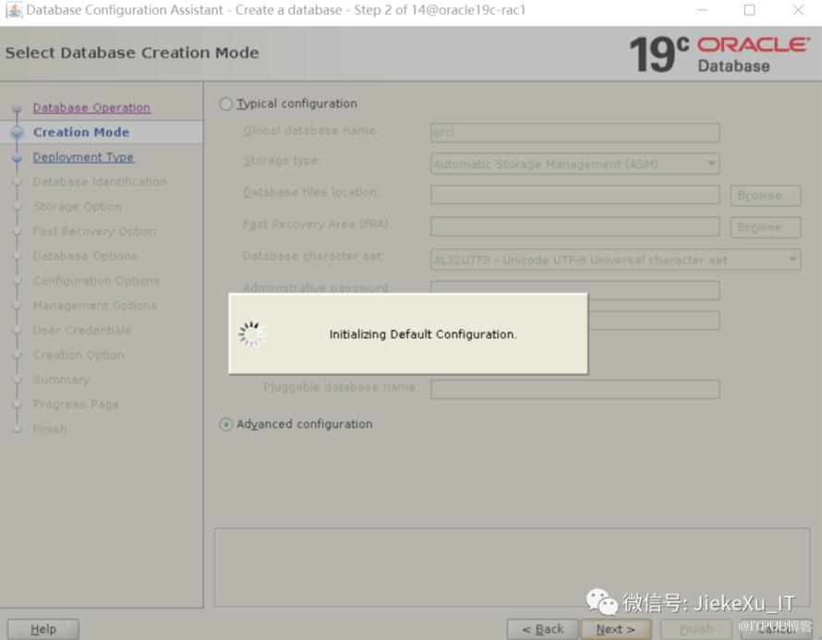Click the Fast Recovery Option step
This screenshot has height=640, width=822.
[94, 231]
